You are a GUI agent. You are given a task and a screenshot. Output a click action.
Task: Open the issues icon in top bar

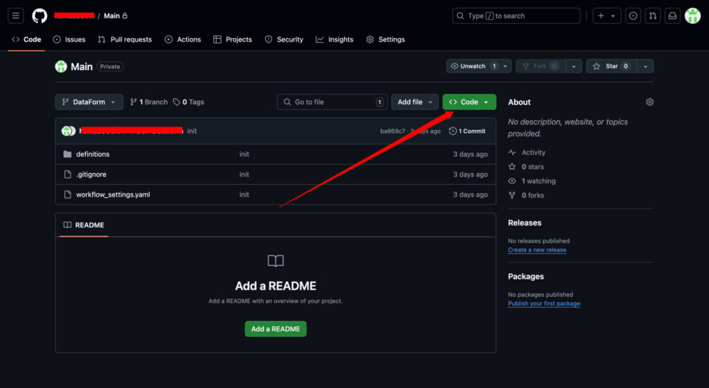click(x=633, y=16)
